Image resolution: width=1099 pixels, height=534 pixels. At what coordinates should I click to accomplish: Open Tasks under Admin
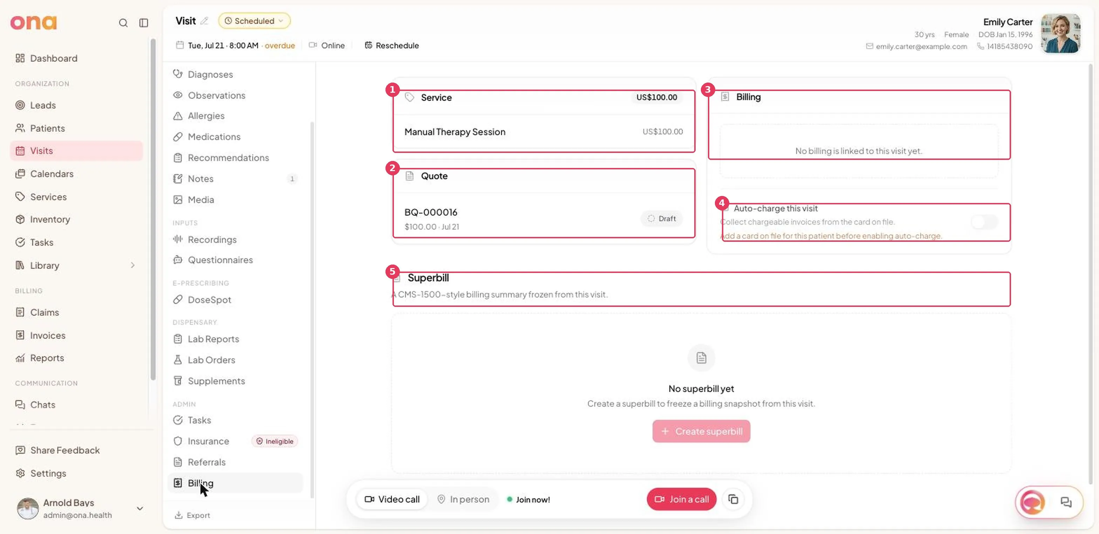click(199, 420)
